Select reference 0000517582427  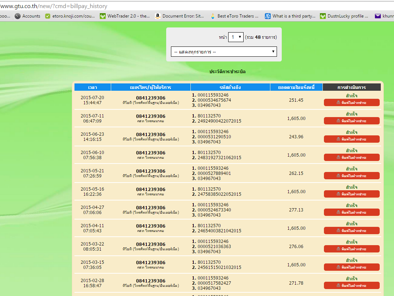click(x=214, y=283)
